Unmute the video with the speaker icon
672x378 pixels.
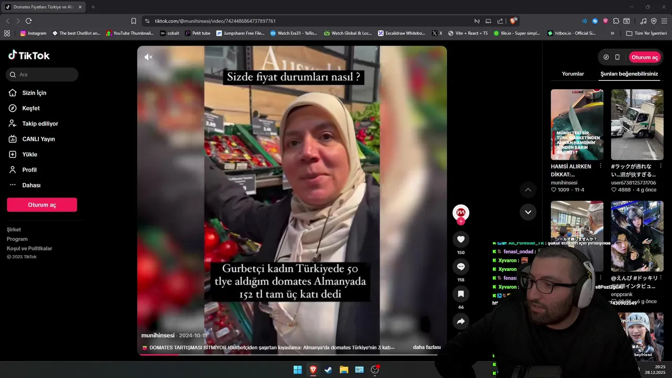[x=149, y=57]
